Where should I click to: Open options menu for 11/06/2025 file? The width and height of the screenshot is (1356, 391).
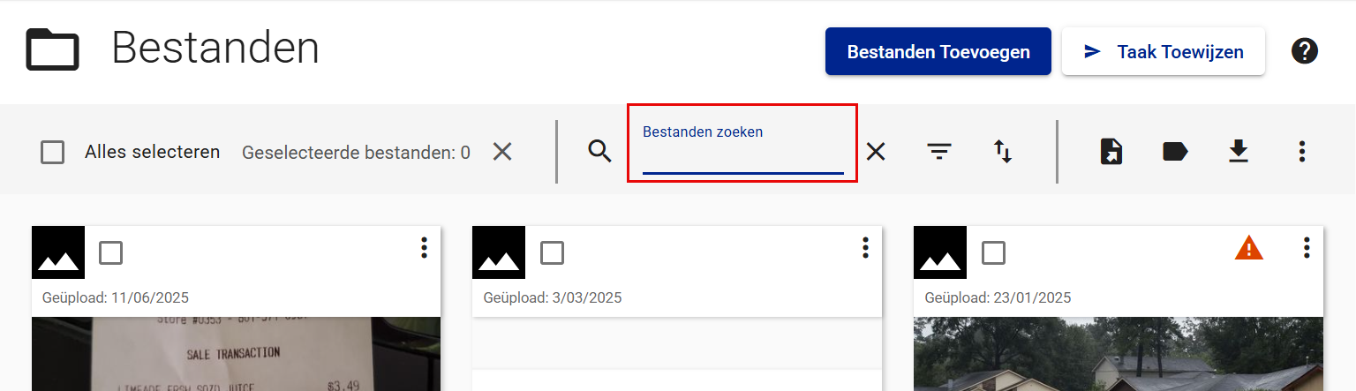[x=424, y=248]
